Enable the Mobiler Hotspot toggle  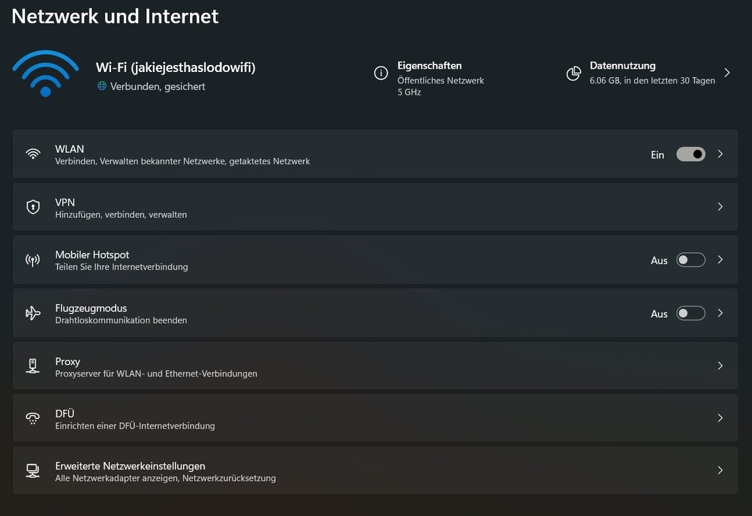pos(691,260)
